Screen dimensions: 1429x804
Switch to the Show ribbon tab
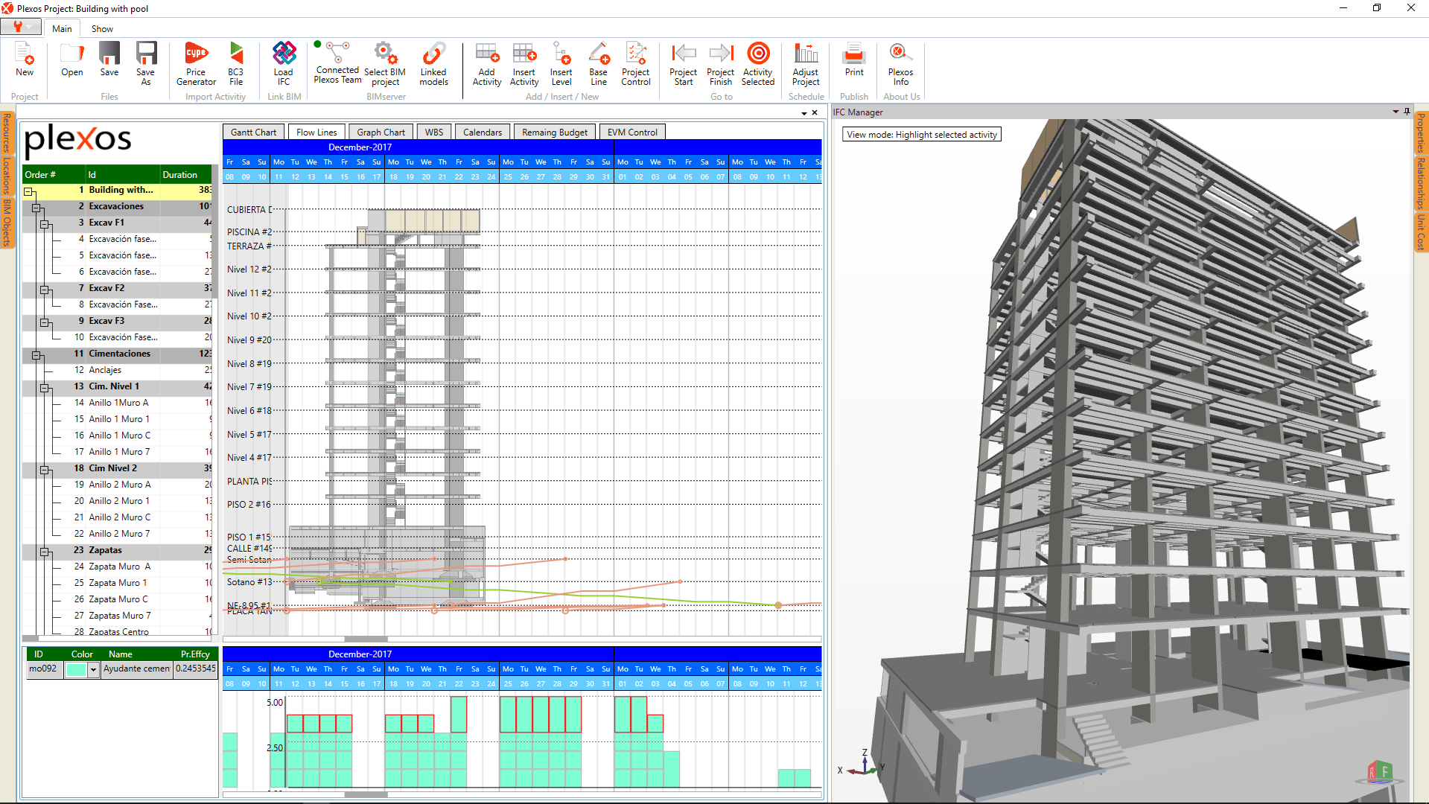101,28
